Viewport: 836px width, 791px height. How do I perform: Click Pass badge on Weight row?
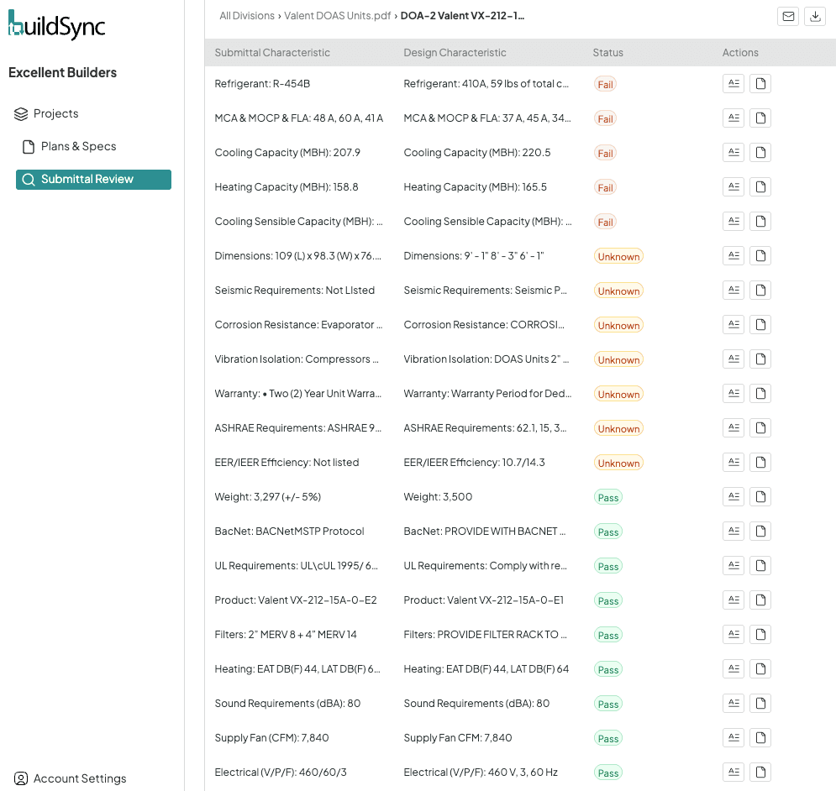pos(608,497)
